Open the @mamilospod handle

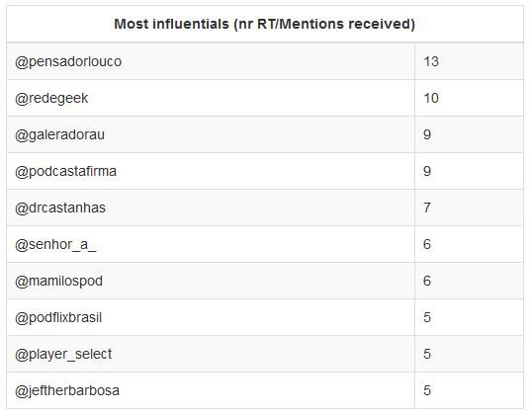coord(58,282)
